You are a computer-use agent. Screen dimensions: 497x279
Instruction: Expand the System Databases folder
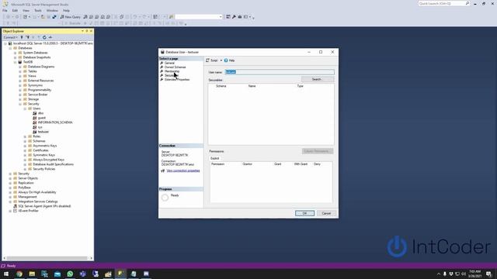tap(16, 53)
